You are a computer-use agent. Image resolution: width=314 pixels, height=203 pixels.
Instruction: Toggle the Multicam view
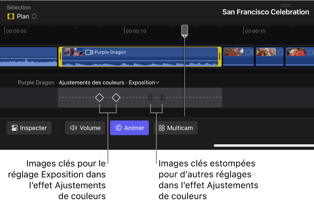176,128
